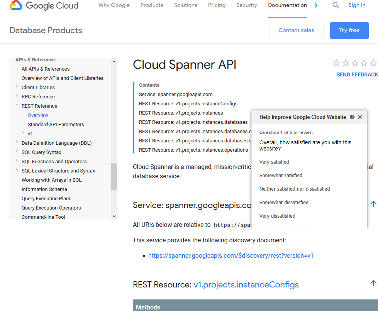Open the Why Google menu
This screenshot has width=378, height=311.
tap(114, 5)
